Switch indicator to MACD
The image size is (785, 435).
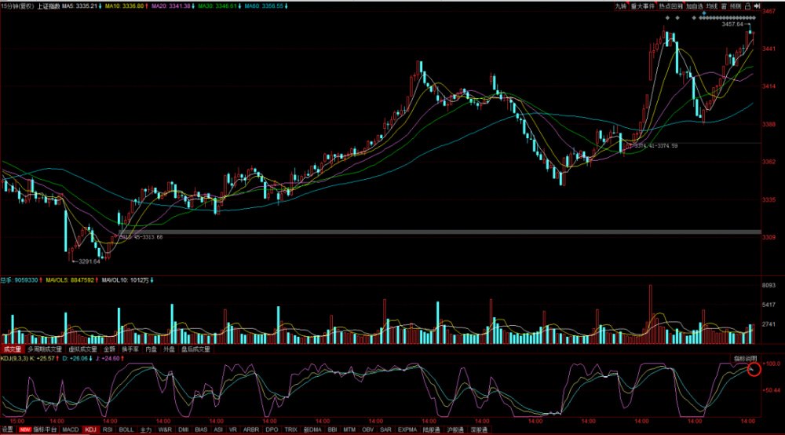pyautogui.click(x=71, y=430)
